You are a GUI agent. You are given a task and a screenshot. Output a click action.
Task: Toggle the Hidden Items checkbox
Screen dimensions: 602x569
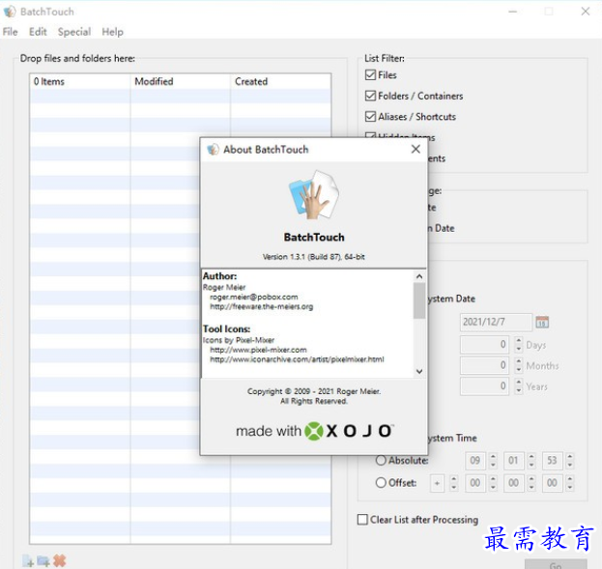[x=370, y=135]
